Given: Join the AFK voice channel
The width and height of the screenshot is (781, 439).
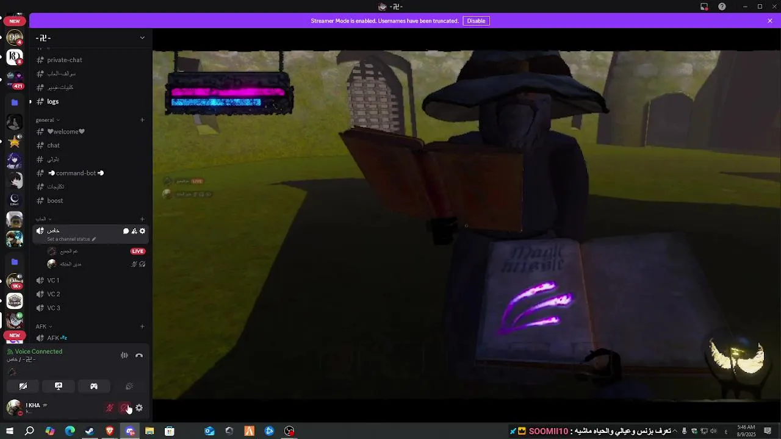Looking at the screenshot, I should 92,338.
